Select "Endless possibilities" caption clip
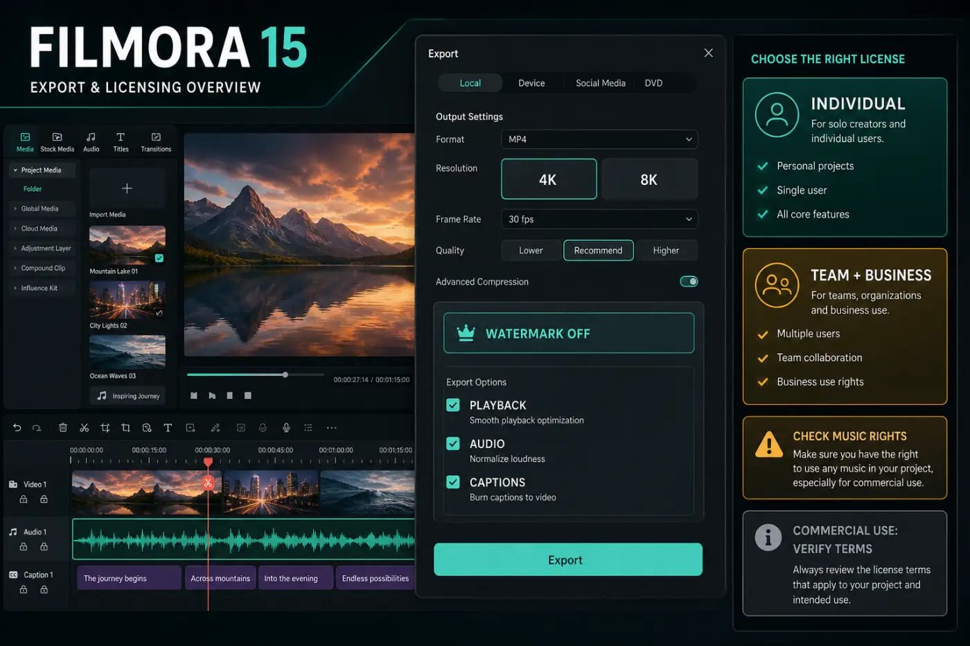This screenshot has width=970, height=646. point(376,578)
